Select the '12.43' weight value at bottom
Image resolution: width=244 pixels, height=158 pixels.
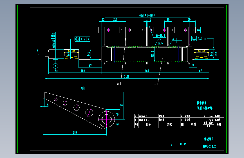(183, 144)
